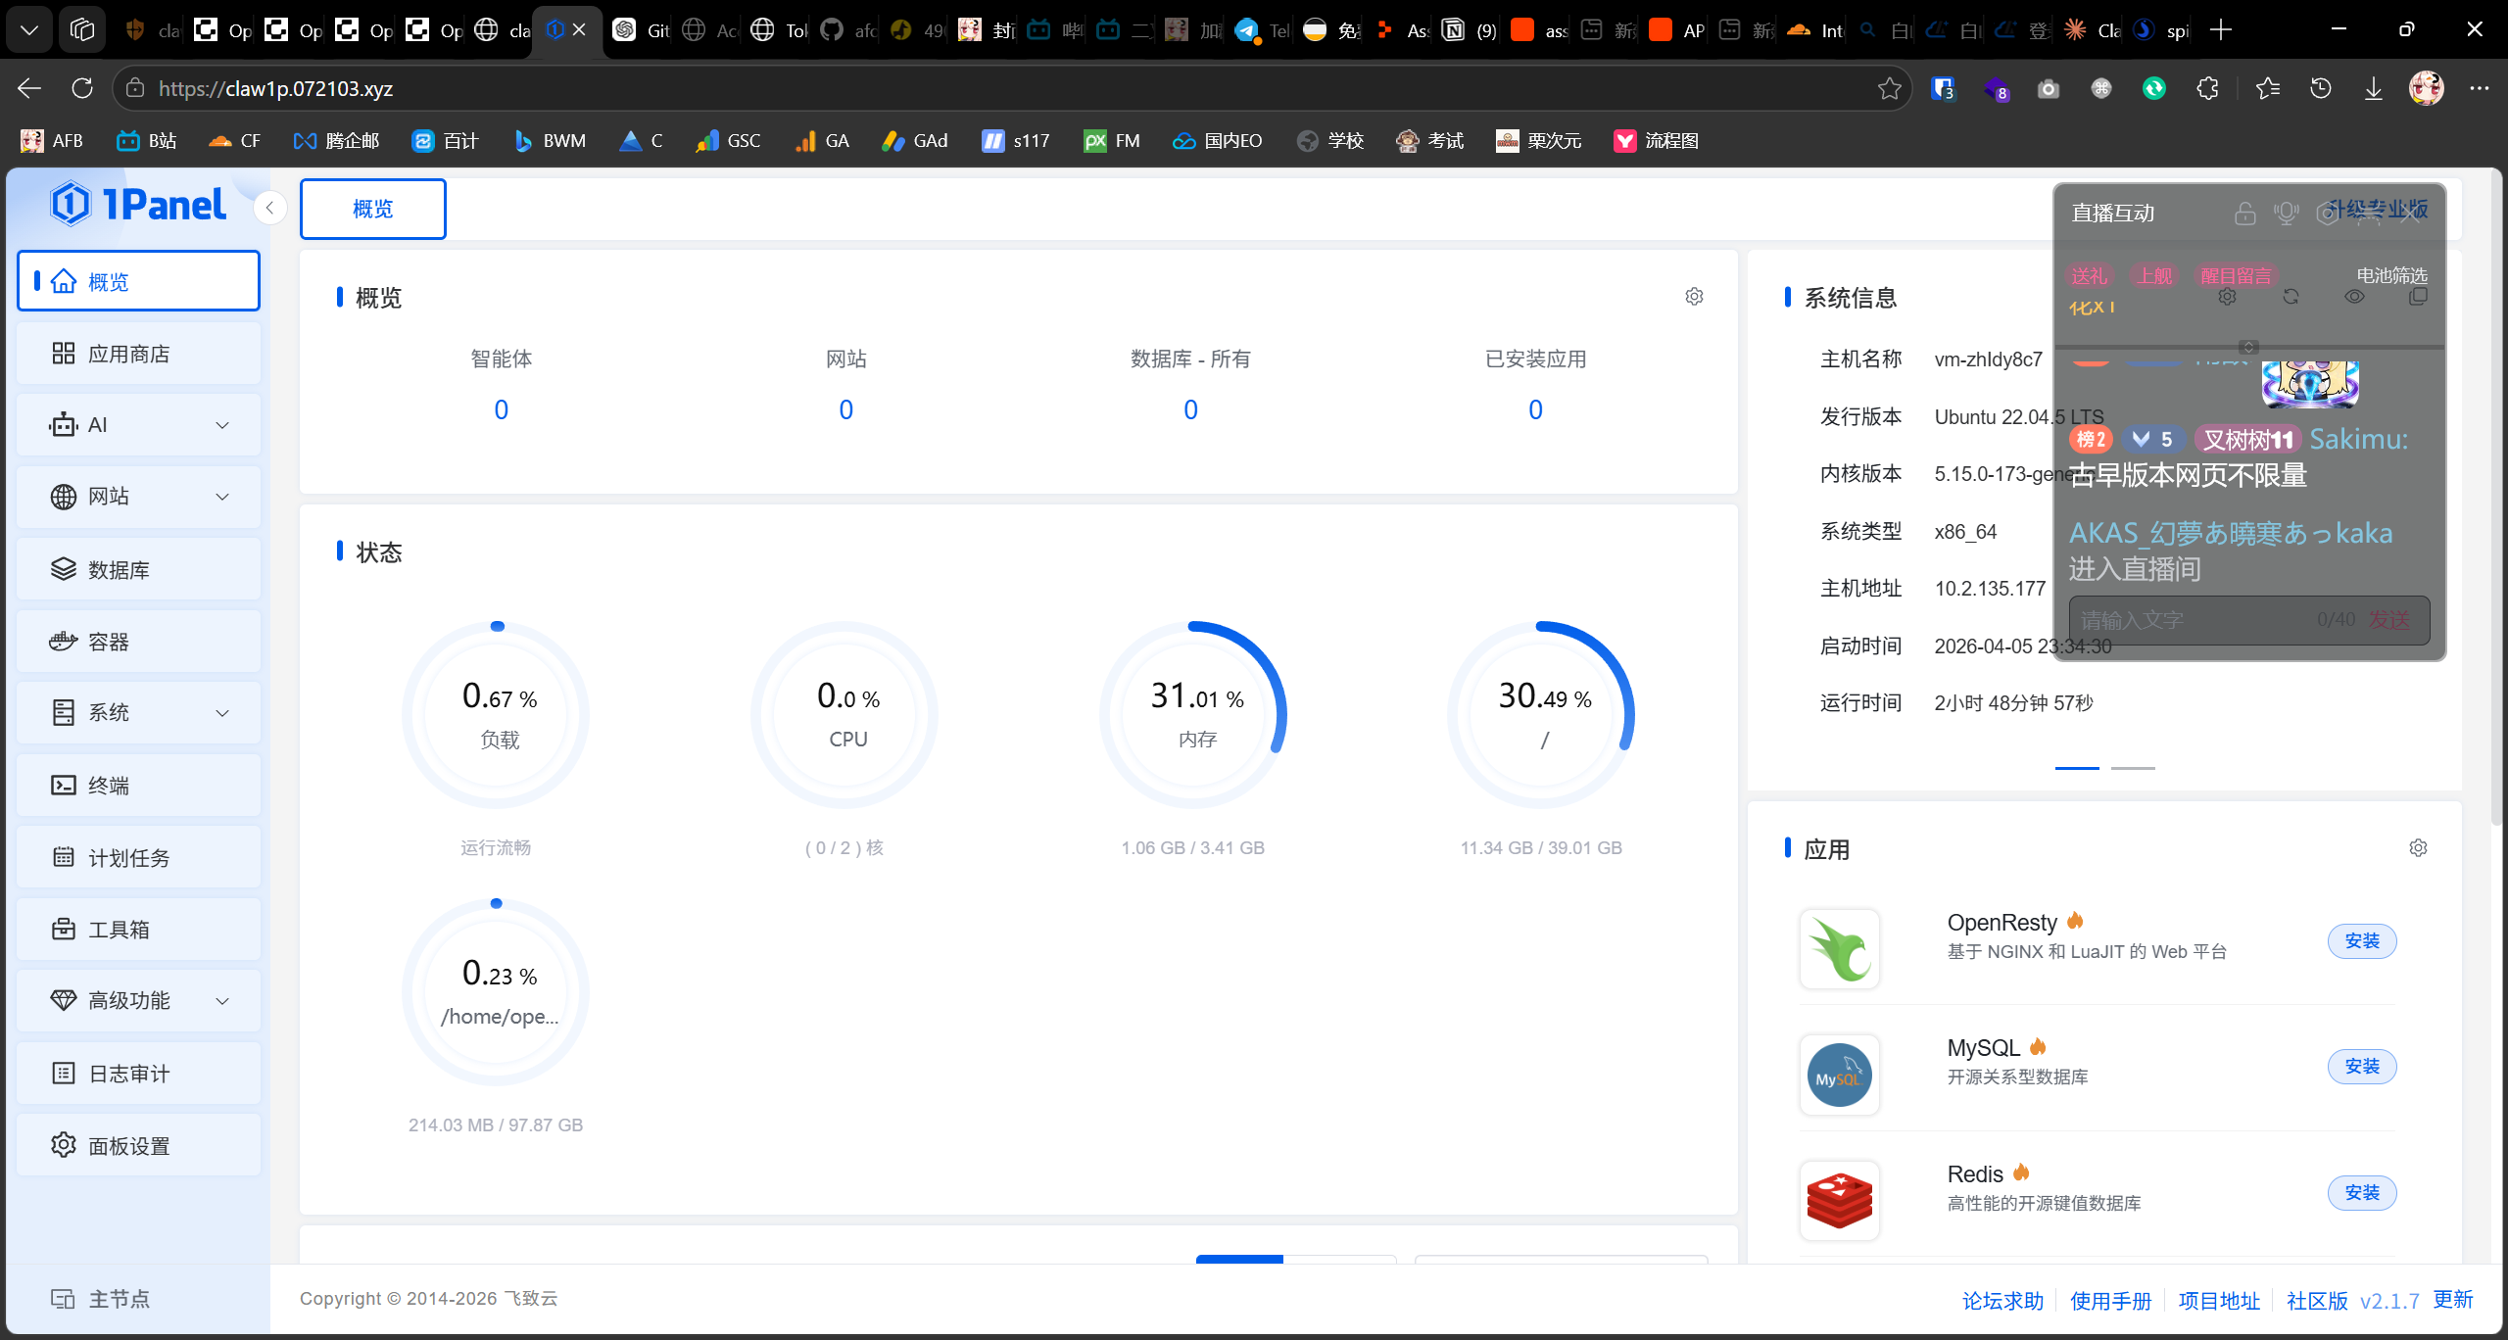Install MySQL with 安装 button
The height and width of the screenshot is (1340, 2508).
[x=2361, y=1066]
